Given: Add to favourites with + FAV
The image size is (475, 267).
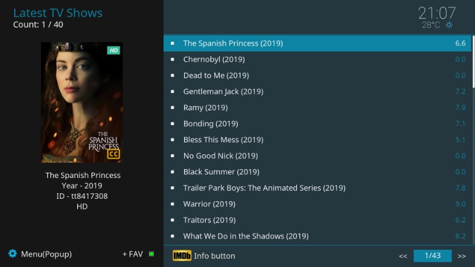Looking at the screenshot, I should point(132,254).
